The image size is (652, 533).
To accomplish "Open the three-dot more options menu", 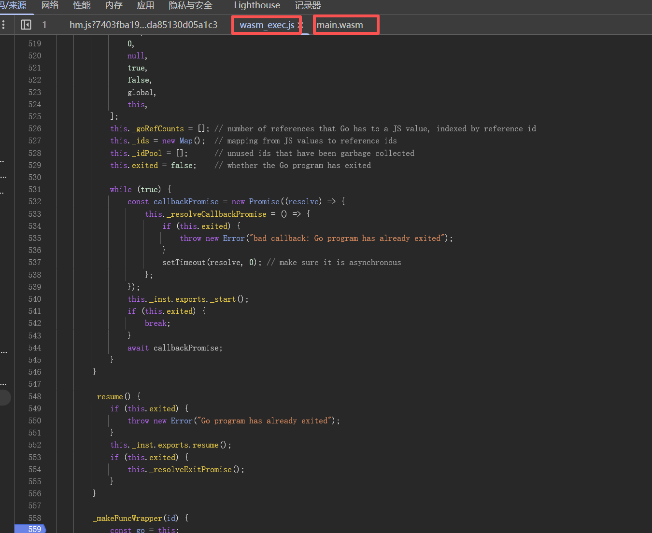I will tap(3, 25).
